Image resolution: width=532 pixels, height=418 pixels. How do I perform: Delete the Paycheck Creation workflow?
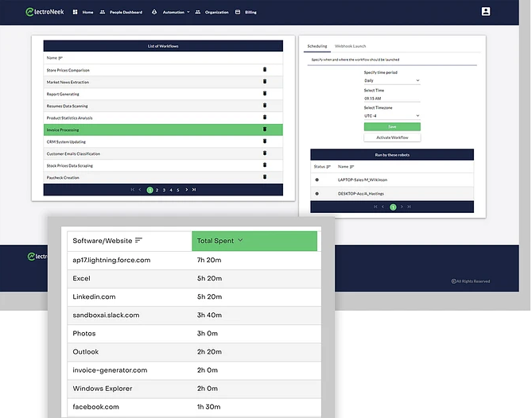tap(264, 177)
